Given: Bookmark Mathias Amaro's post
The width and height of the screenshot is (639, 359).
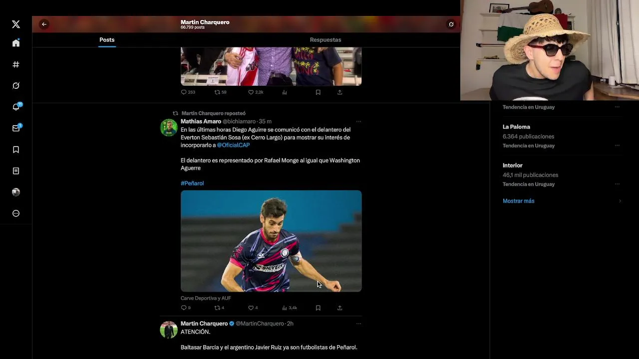Looking at the screenshot, I should 318,308.
